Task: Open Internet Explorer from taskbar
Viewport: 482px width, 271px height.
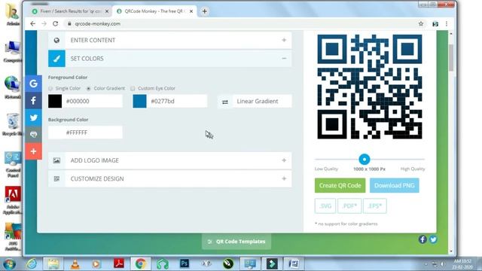Action: coord(32,264)
